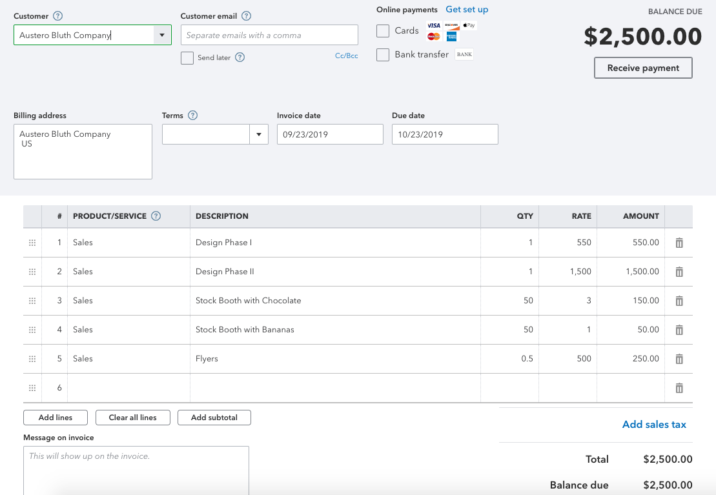Click the Add lines button
716x495 pixels.
(x=56, y=418)
